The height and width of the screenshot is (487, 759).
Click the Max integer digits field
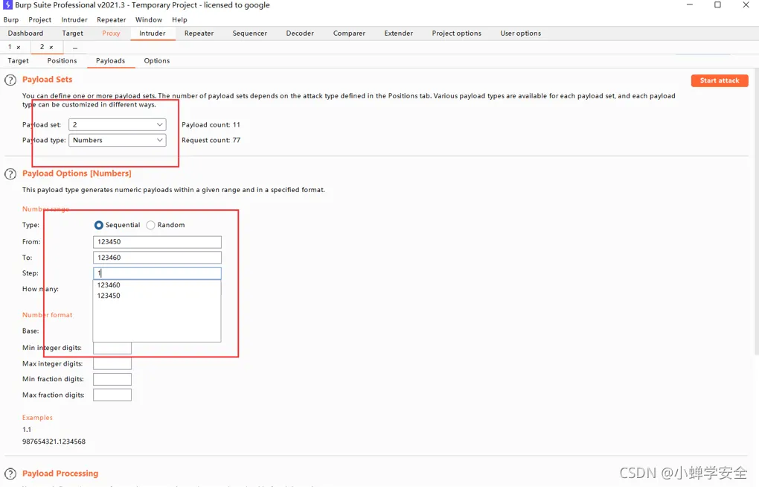tap(112, 363)
